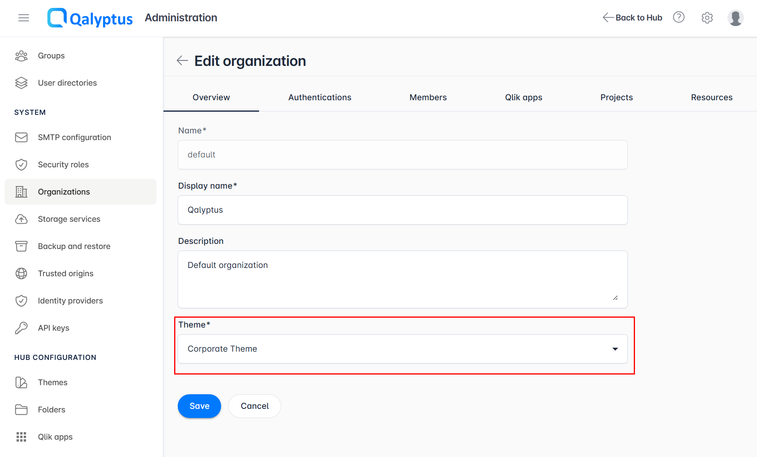Viewport: 757px width, 457px height.
Task: Open Storage services settings
Action: click(x=69, y=219)
